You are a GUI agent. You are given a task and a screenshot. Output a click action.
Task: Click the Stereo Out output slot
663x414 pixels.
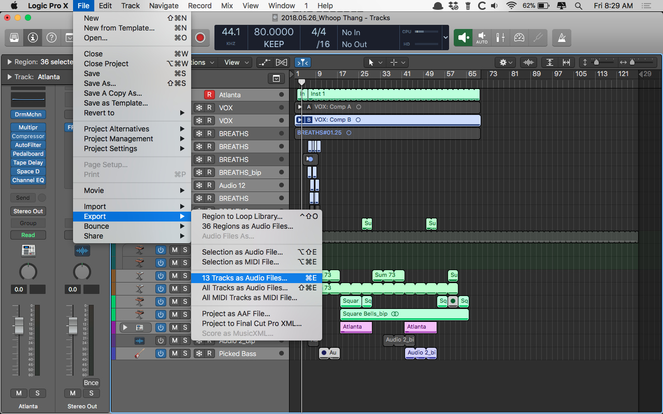pos(28,211)
